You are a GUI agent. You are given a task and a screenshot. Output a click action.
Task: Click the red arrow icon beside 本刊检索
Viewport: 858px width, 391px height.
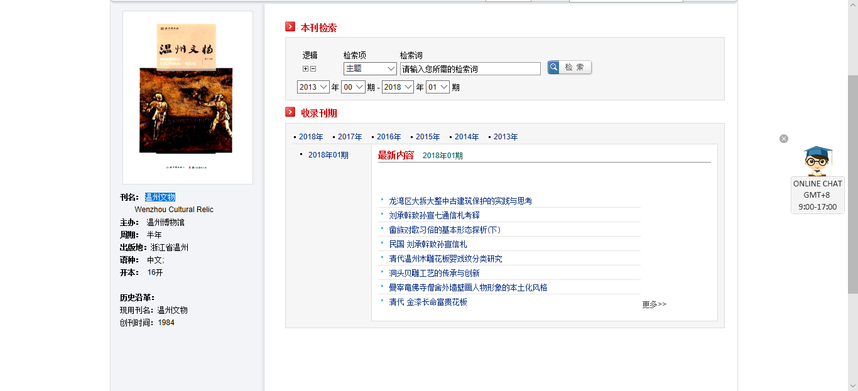[290, 27]
